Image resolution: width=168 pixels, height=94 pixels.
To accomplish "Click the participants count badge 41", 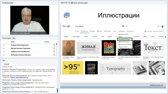I will [x=14, y=38].
